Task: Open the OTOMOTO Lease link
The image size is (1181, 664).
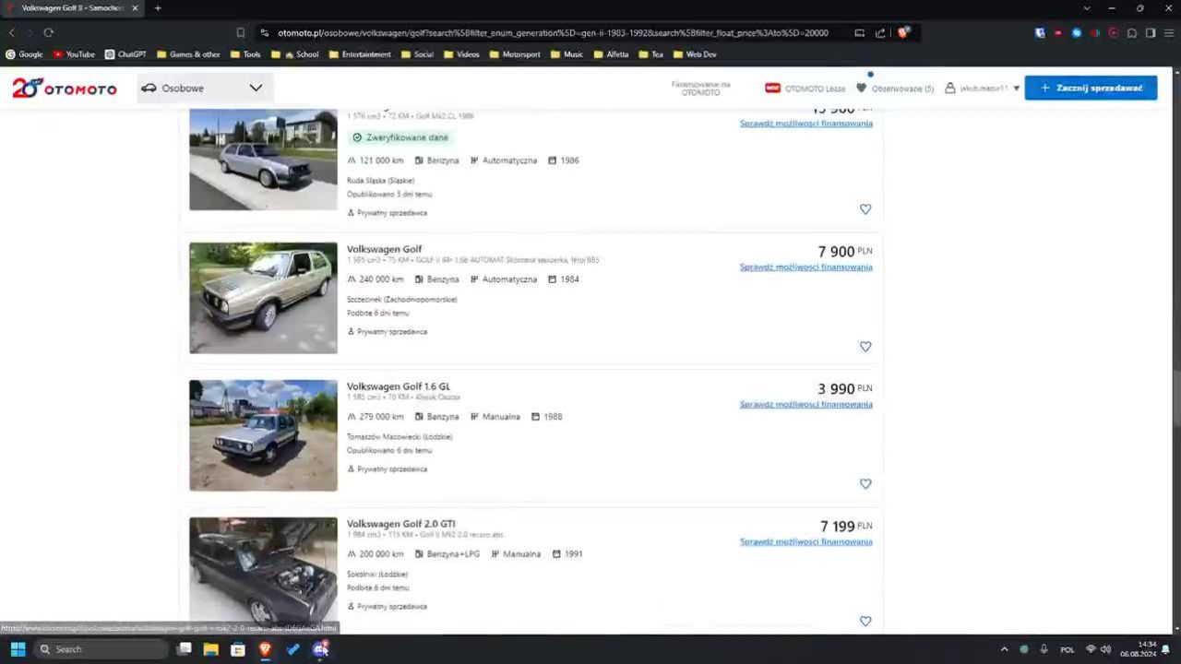Action: (805, 89)
